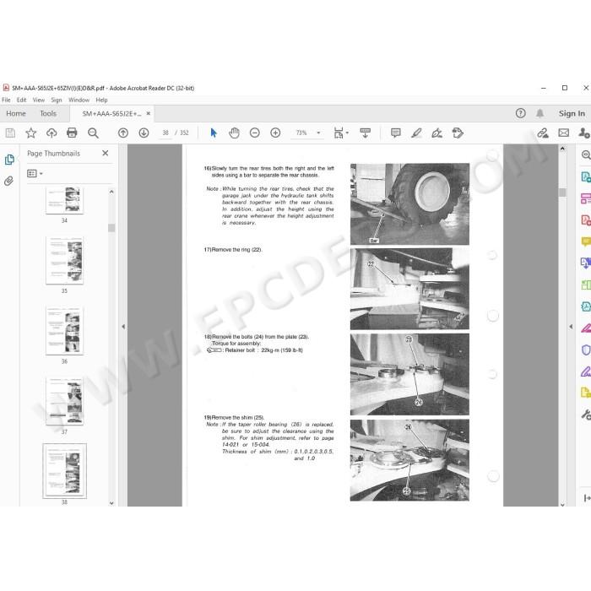Open the View menu
The image size is (591, 591).
(x=39, y=100)
